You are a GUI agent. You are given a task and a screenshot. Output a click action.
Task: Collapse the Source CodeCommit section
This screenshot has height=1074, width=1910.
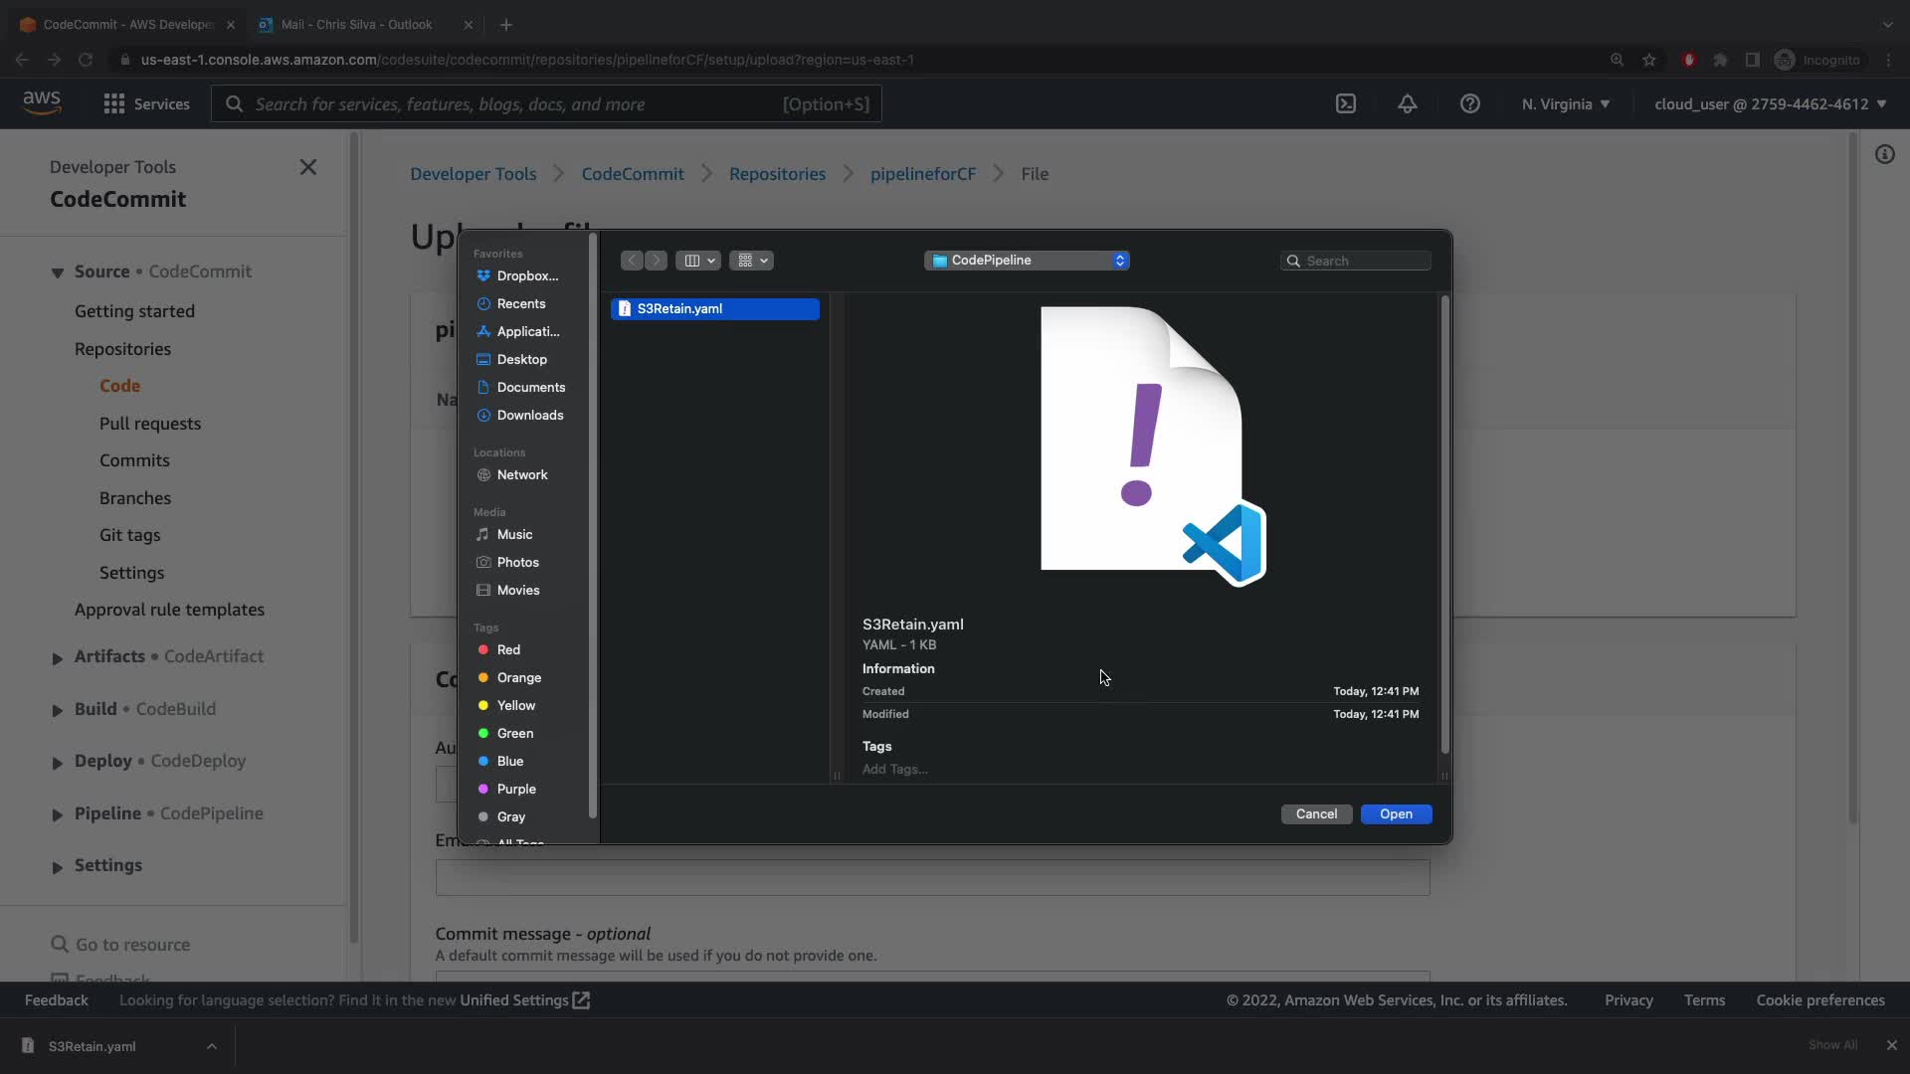coord(57,272)
